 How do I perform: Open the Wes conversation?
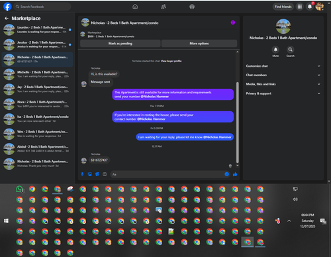pyautogui.click(x=38, y=134)
